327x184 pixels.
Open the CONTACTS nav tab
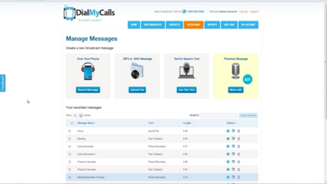174,25
